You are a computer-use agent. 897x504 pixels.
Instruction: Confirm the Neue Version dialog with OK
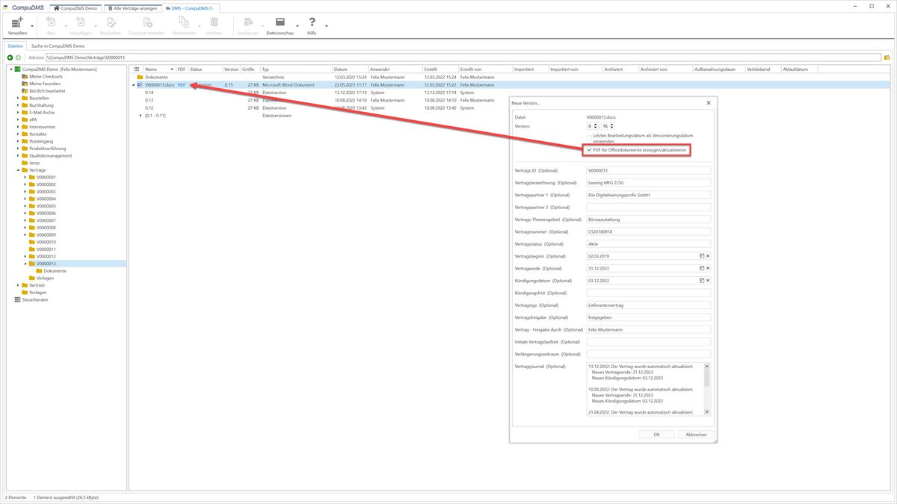(x=656, y=434)
